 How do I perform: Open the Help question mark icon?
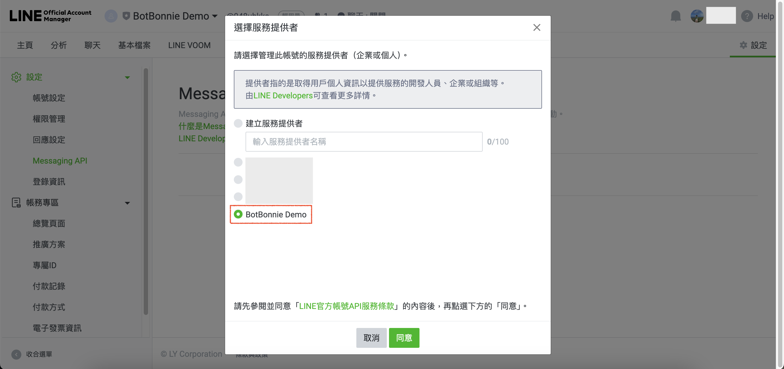coord(746,16)
